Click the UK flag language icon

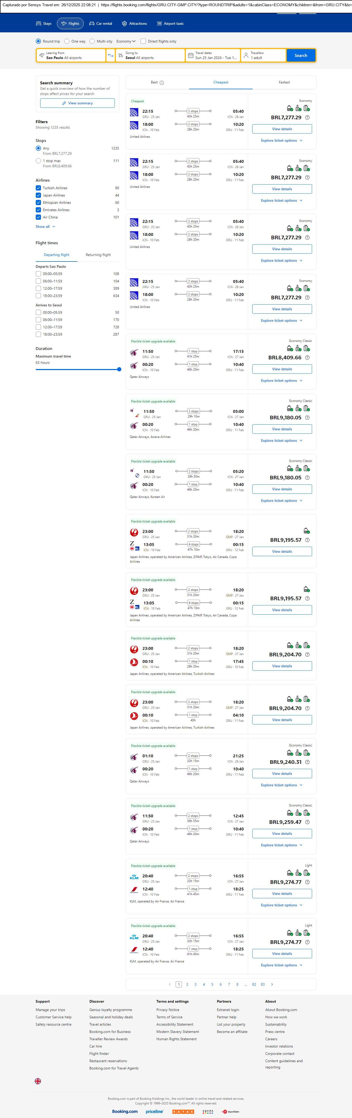(38, 1081)
